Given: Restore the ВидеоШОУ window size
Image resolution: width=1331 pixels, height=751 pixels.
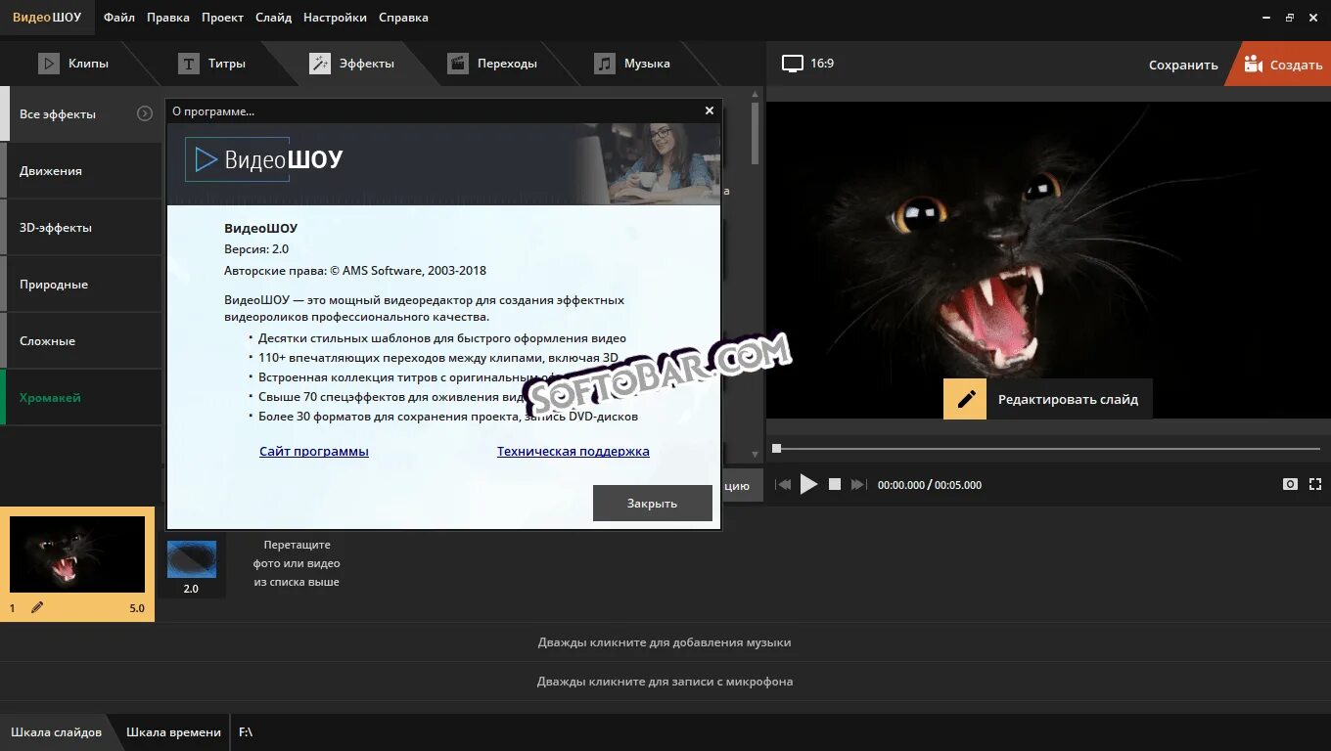Looking at the screenshot, I should (x=1289, y=17).
